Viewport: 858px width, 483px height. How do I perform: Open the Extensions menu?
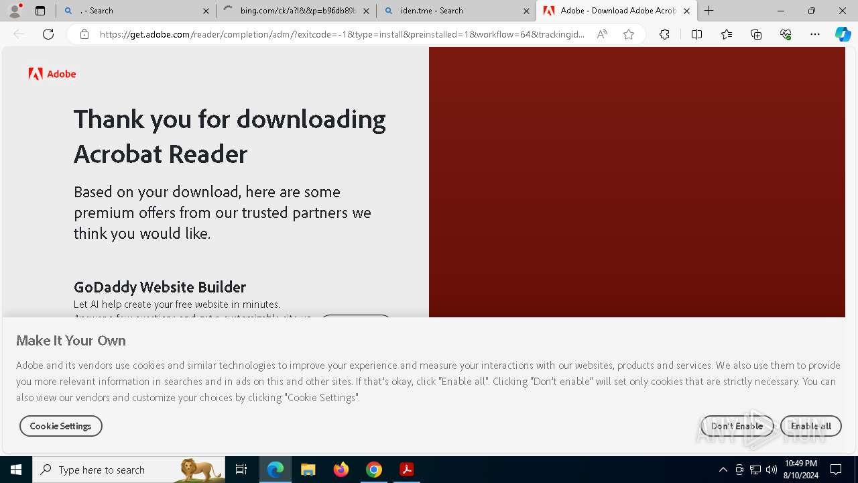664,34
